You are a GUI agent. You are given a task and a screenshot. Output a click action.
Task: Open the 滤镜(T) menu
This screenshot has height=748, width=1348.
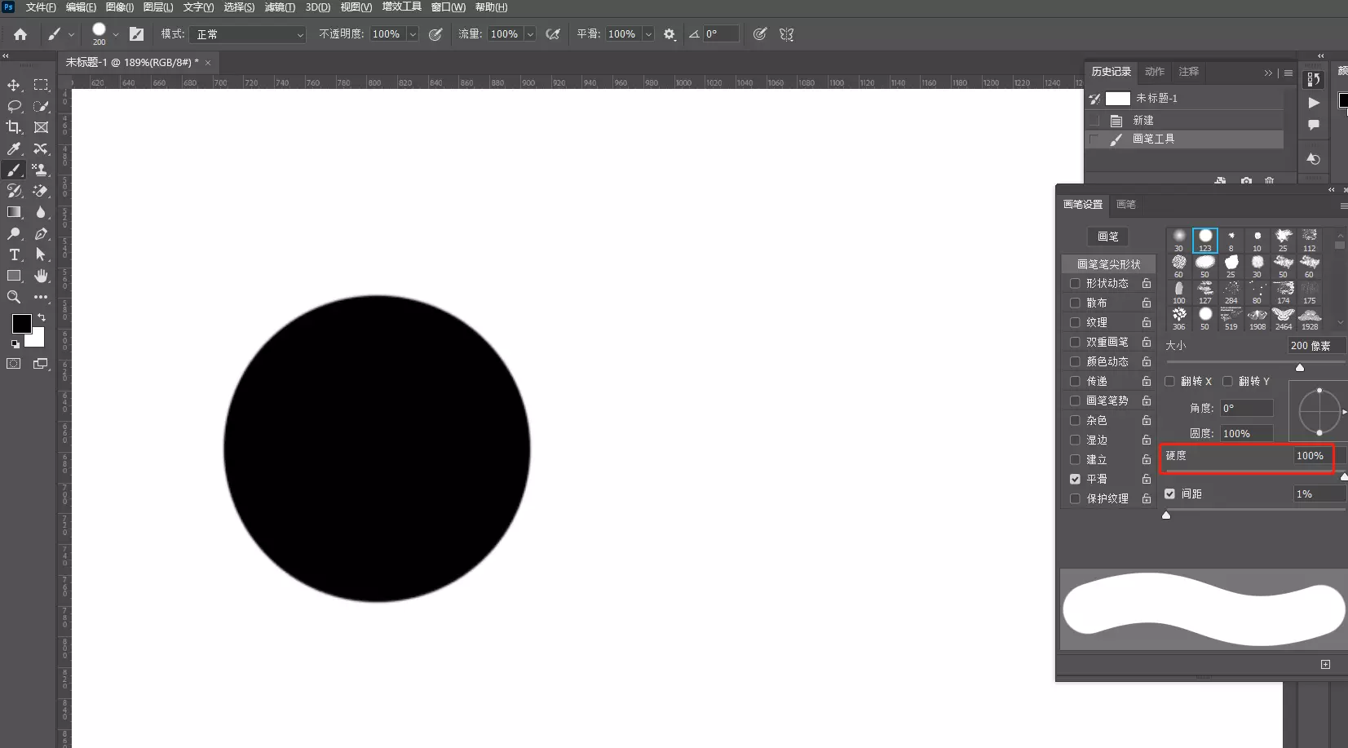click(x=280, y=7)
